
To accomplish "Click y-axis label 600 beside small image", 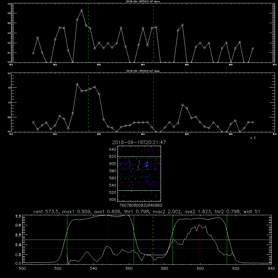I will pos(113,164).
